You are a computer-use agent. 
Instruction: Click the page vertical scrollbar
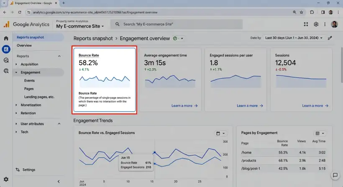(x=341, y=65)
